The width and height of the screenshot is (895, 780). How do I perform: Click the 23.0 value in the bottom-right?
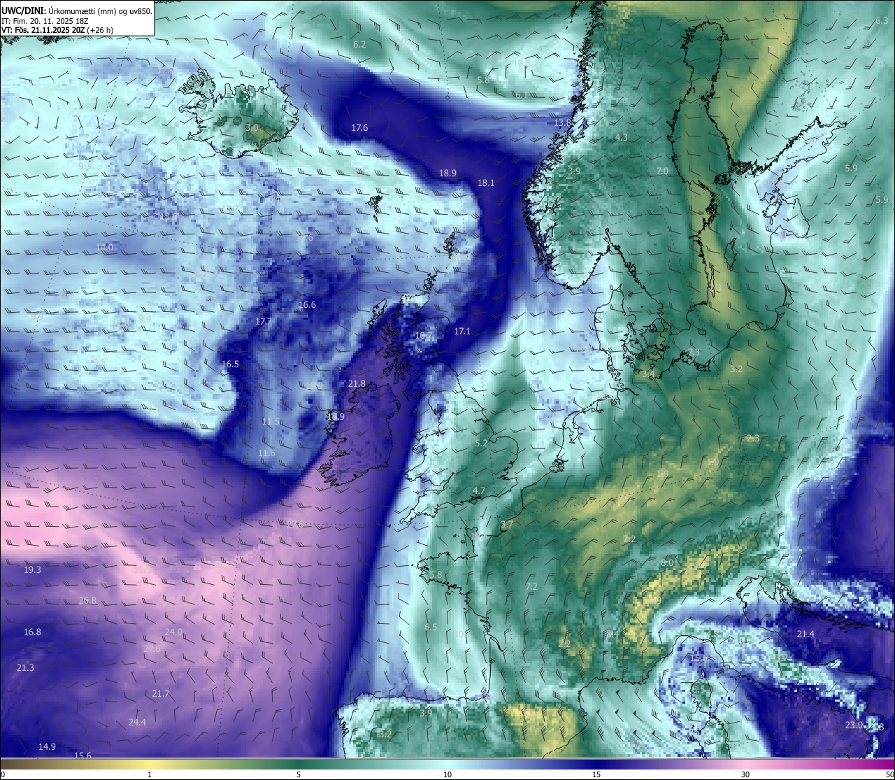click(x=854, y=725)
